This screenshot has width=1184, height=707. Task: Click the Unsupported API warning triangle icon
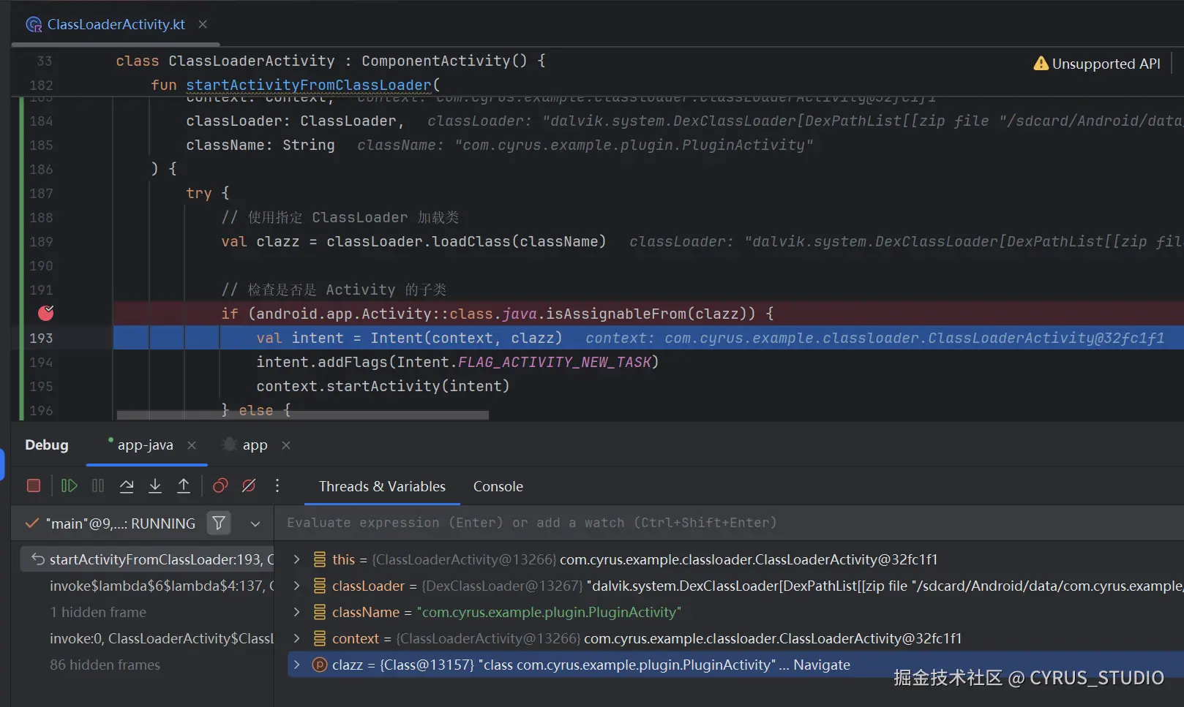(1041, 64)
